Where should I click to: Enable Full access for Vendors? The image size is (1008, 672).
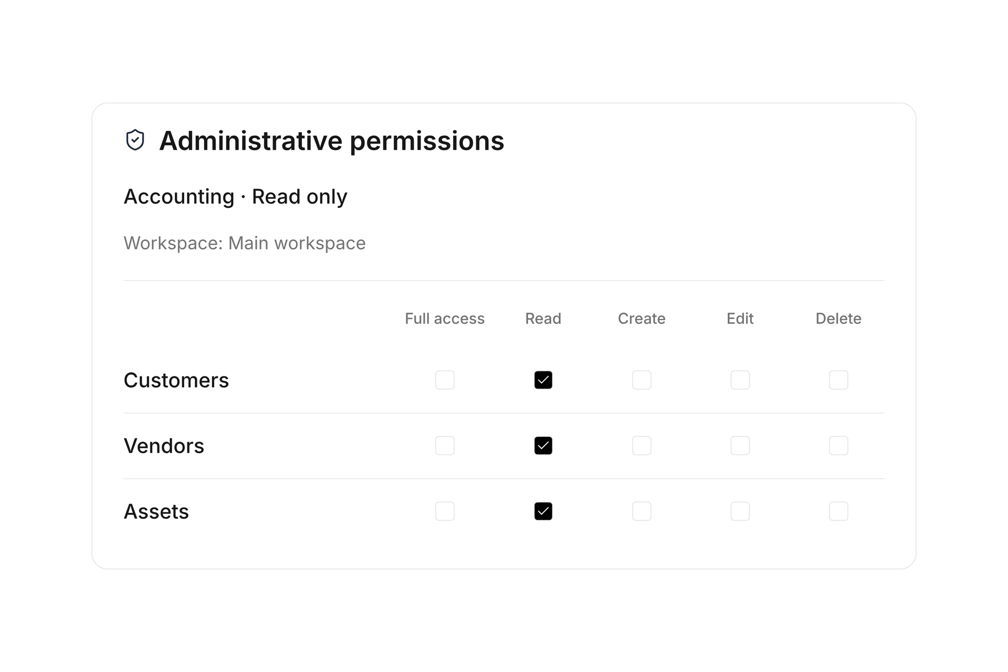pyautogui.click(x=445, y=446)
